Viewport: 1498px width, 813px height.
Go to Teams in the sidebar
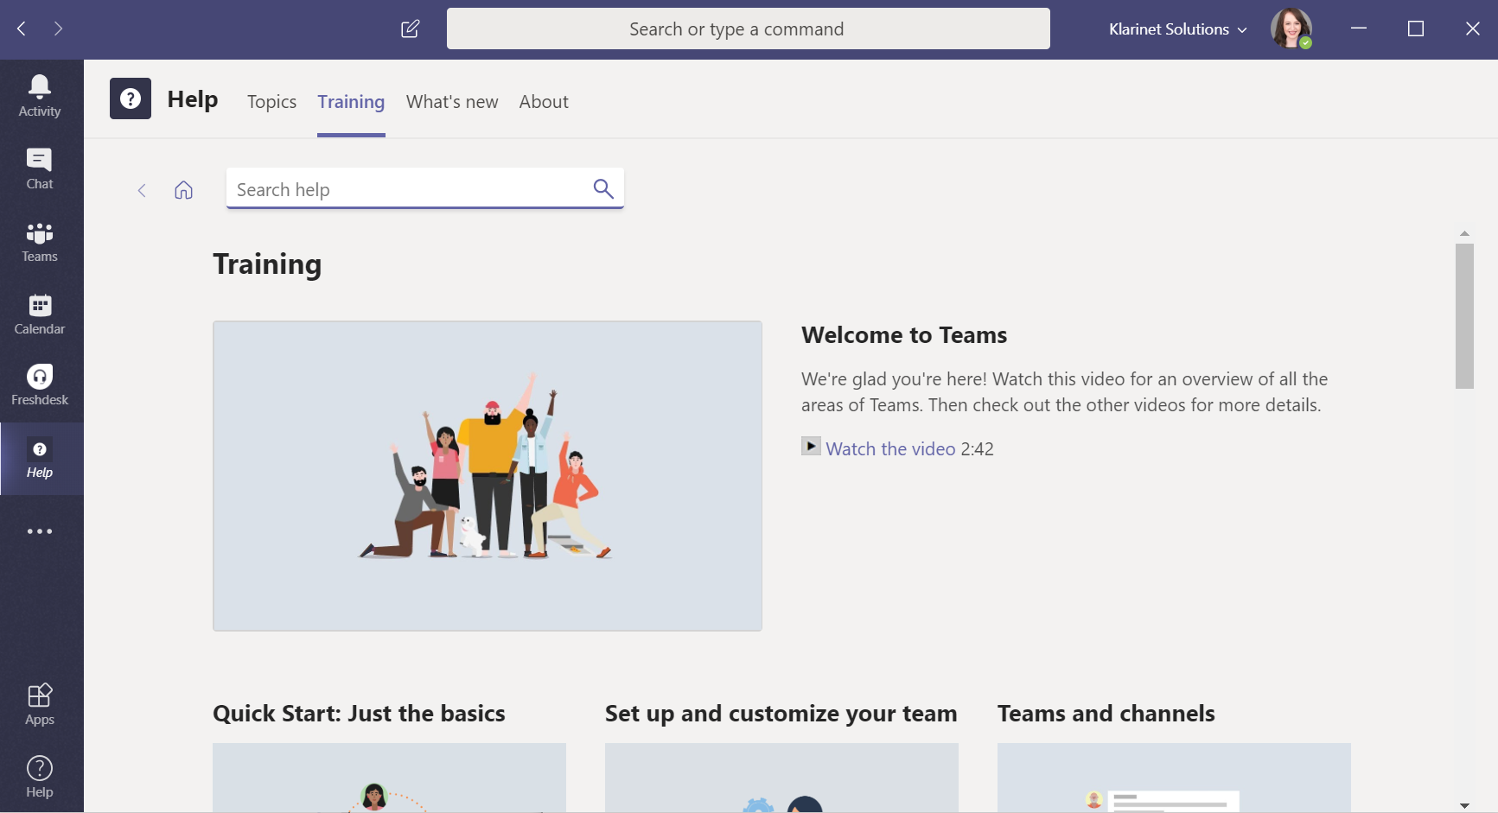40,241
